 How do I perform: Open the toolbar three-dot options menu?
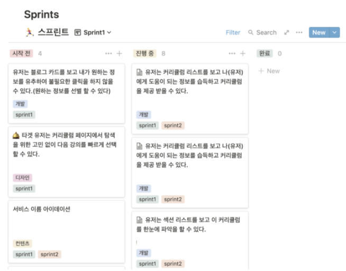point(299,32)
